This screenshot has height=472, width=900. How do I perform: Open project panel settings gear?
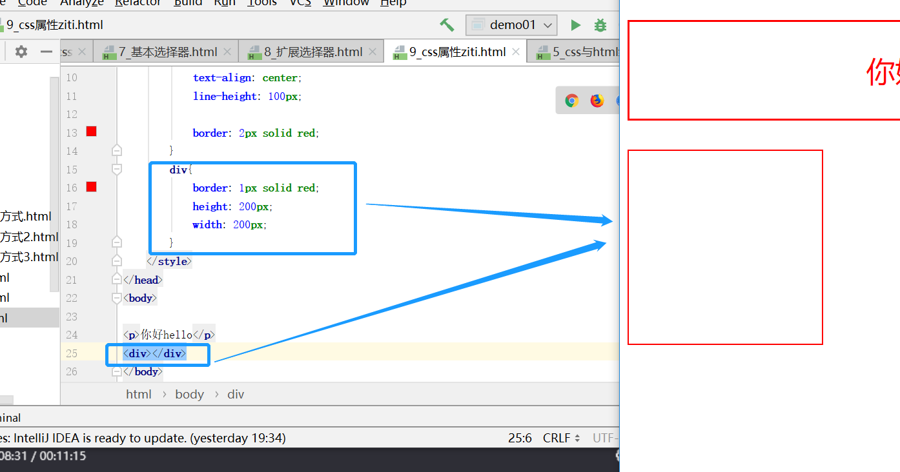click(x=21, y=52)
